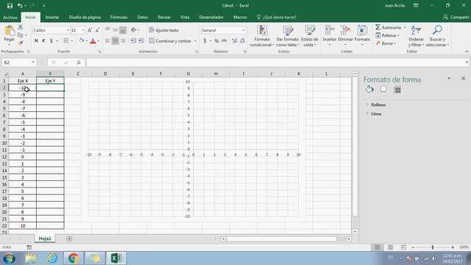Open the Calibri font name dropdown
The height and width of the screenshot is (265, 471).
click(x=68, y=30)
